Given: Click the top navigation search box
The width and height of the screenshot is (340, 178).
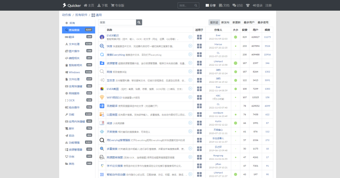Looking at the screenshot, I should click(x=188, y=5).
